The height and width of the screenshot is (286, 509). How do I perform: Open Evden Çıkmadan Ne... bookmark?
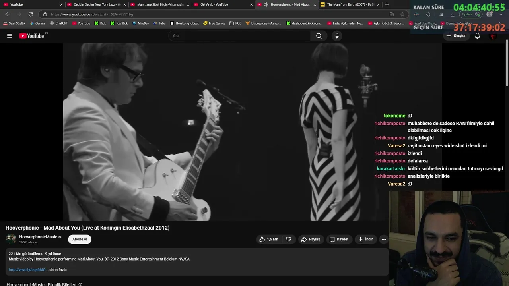click(346, 23)
